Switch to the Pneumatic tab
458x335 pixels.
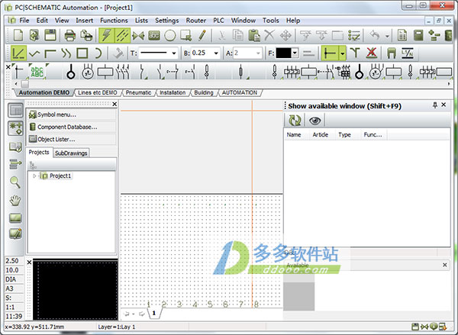click(138, 92)
